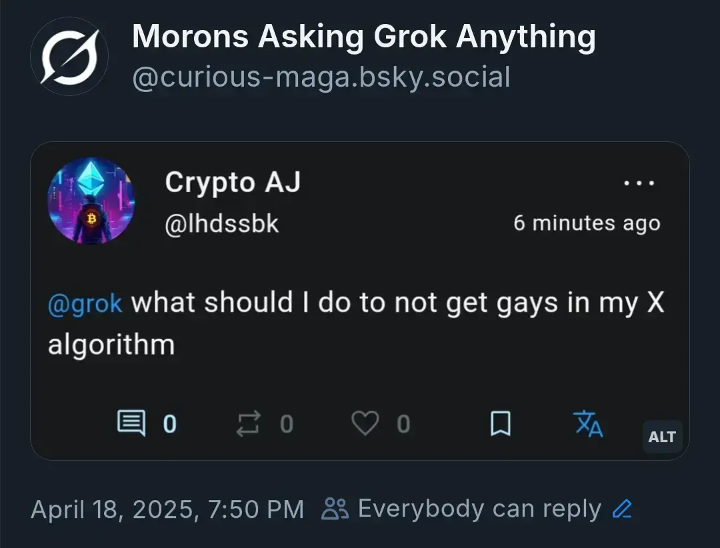This screenshot has height=548, width=720.
Task: Open the Morons Asking Grok Anything profile name
Action: (x=364, y=37)
